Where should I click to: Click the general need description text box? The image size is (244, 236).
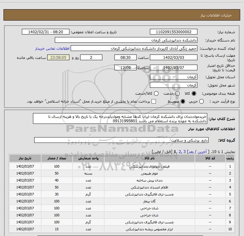[120, 119]
